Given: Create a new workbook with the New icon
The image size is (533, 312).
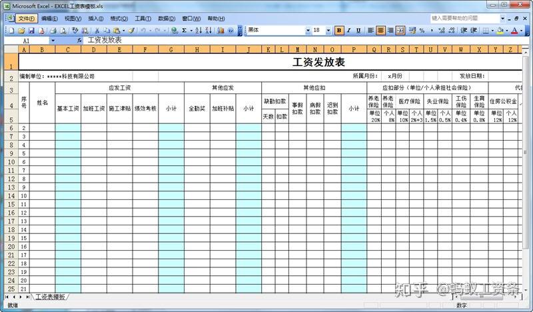Looking at the screenshot, I should (12, 31).
